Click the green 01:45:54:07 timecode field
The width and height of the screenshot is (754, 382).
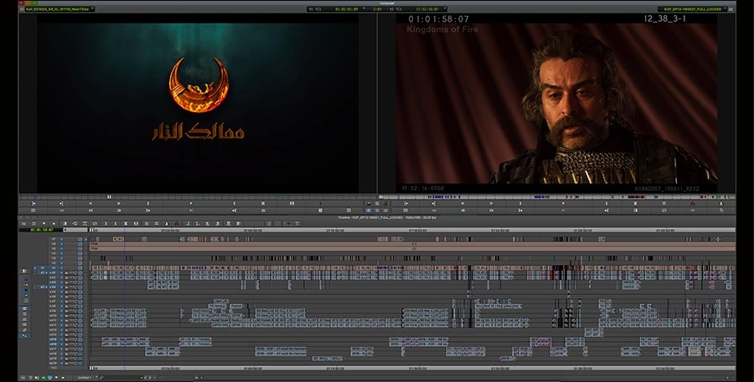pyautogui.click(x=41, y=230)
